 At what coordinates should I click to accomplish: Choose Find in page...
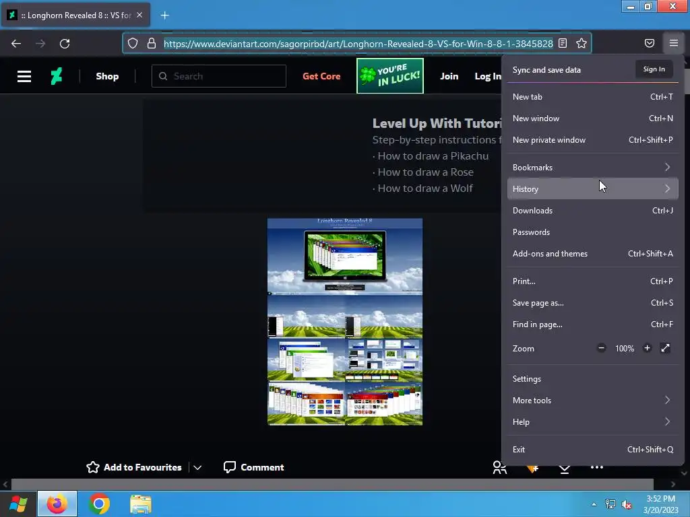[x=592, y=324]
